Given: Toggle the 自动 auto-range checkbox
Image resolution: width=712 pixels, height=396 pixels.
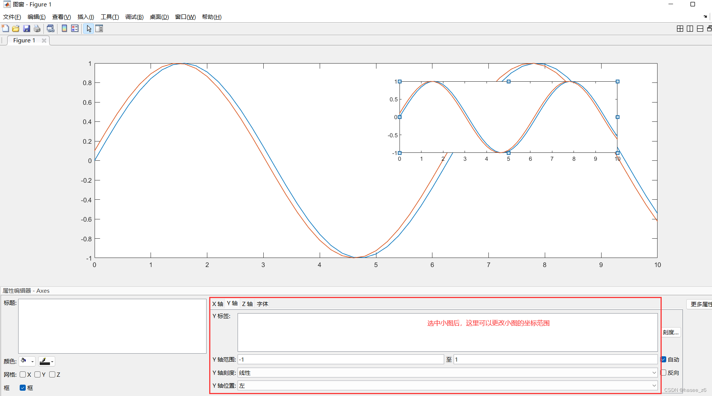Looking at the screenshot, I should point(664,359).
